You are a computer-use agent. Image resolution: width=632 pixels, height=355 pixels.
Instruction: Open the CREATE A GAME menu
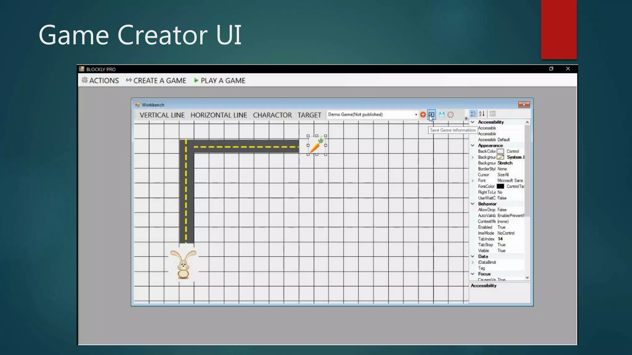[x=156, y=80]
